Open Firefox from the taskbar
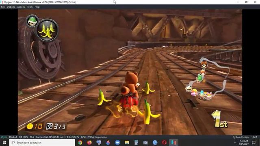This screenshot has height=146, width=260. [x=89, y=142]
